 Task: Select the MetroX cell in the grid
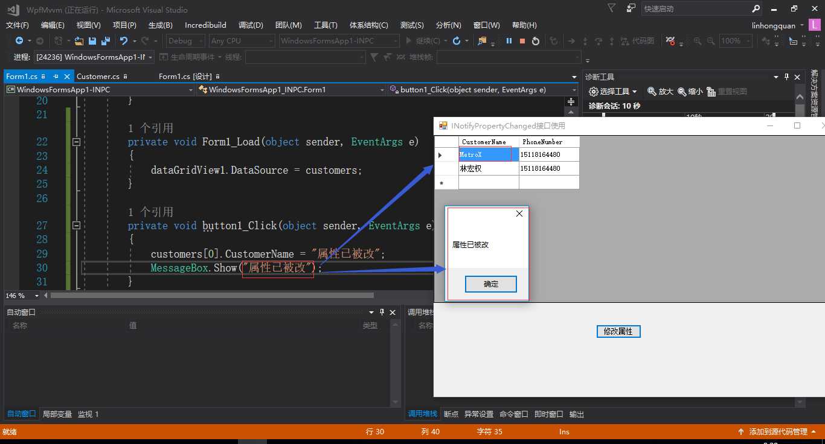[x=489, y=154]
